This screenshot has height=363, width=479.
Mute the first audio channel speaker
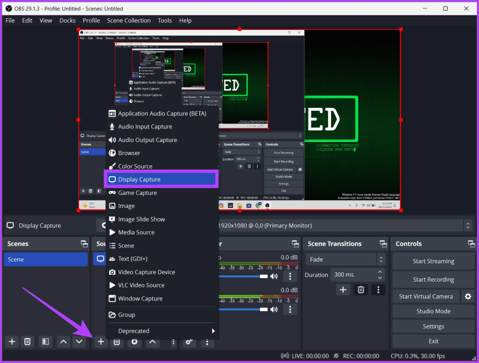coord(274,277)
